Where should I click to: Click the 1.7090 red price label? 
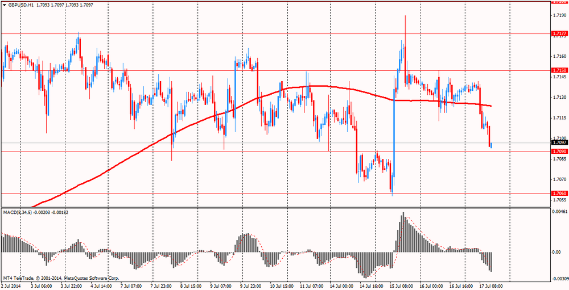point(559,152)
